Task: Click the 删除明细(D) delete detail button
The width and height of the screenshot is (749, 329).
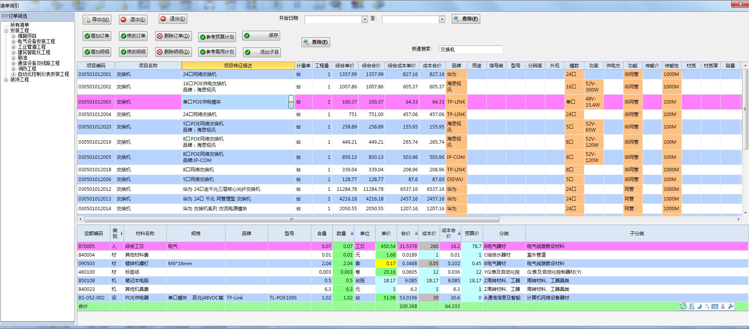Action: (173, 52)
